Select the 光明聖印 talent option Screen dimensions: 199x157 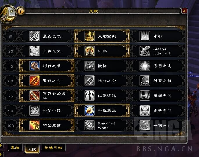157,110
